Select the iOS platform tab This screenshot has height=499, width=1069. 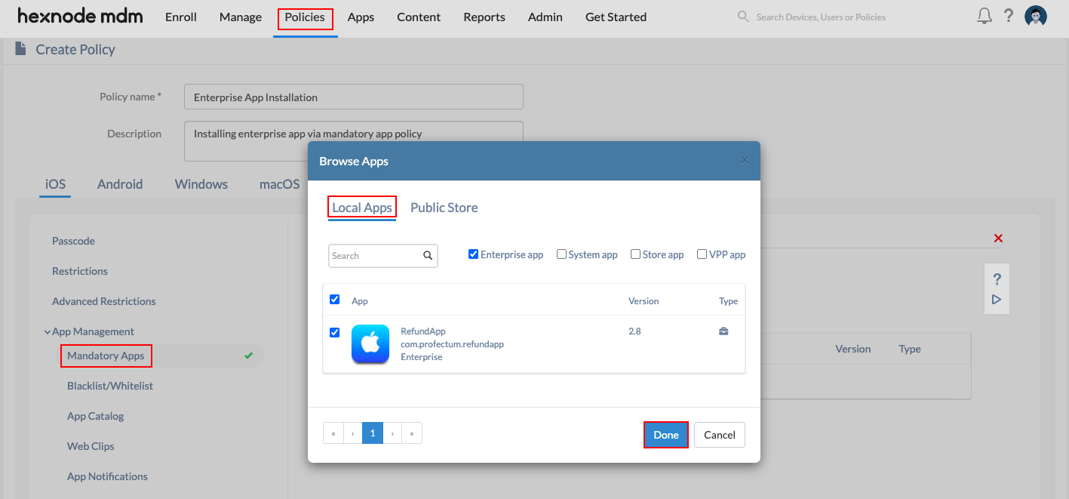coord(55,184)
